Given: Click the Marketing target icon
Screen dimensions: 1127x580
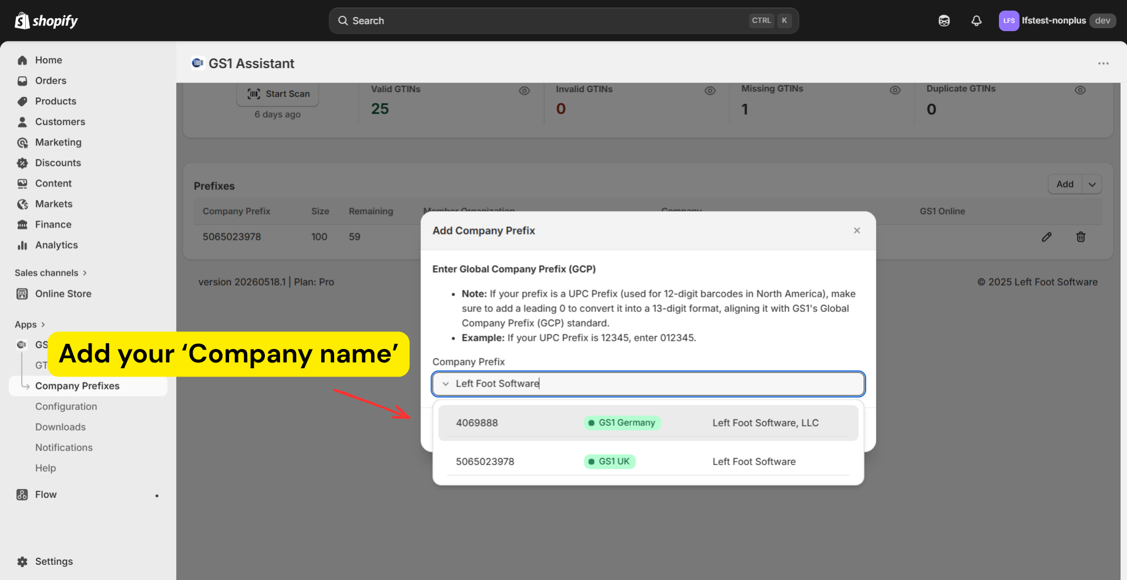Looking at the screenshot, I should 22,142.
